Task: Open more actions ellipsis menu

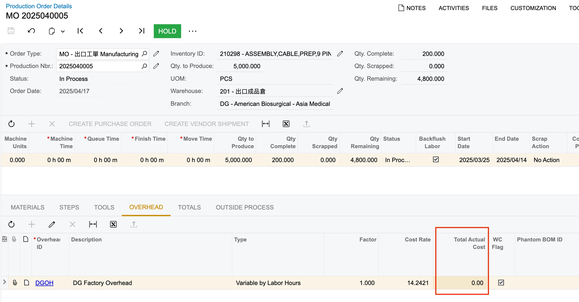Action: point(192,31)
